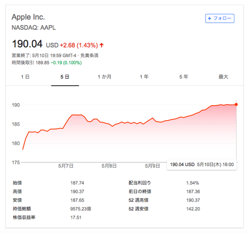Switch to the 1 年 range tab
This screenshot has width=249, height=233.
[x=144, y=77]
